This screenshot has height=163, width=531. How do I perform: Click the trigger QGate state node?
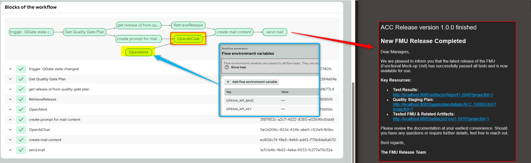(x=31, y=32)
